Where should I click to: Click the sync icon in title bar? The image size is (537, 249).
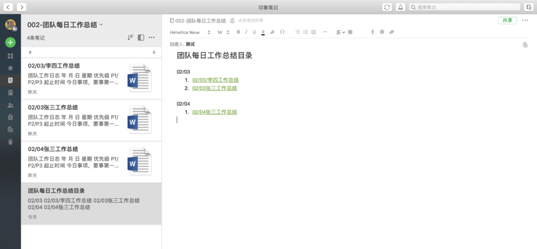click(x=387, y=7)
